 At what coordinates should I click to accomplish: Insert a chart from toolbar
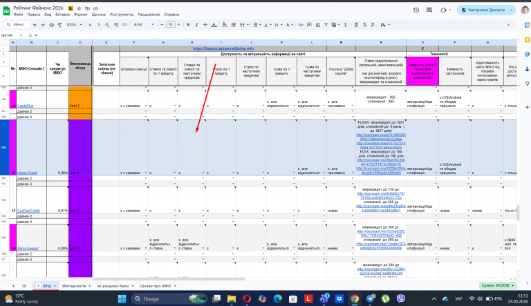point(317,25)
